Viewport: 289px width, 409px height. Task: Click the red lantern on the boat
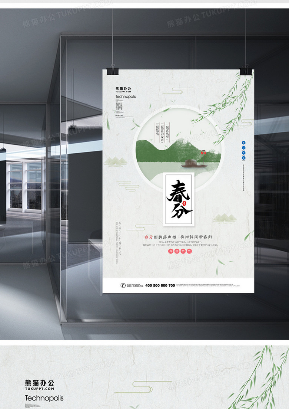coord(203,152)
